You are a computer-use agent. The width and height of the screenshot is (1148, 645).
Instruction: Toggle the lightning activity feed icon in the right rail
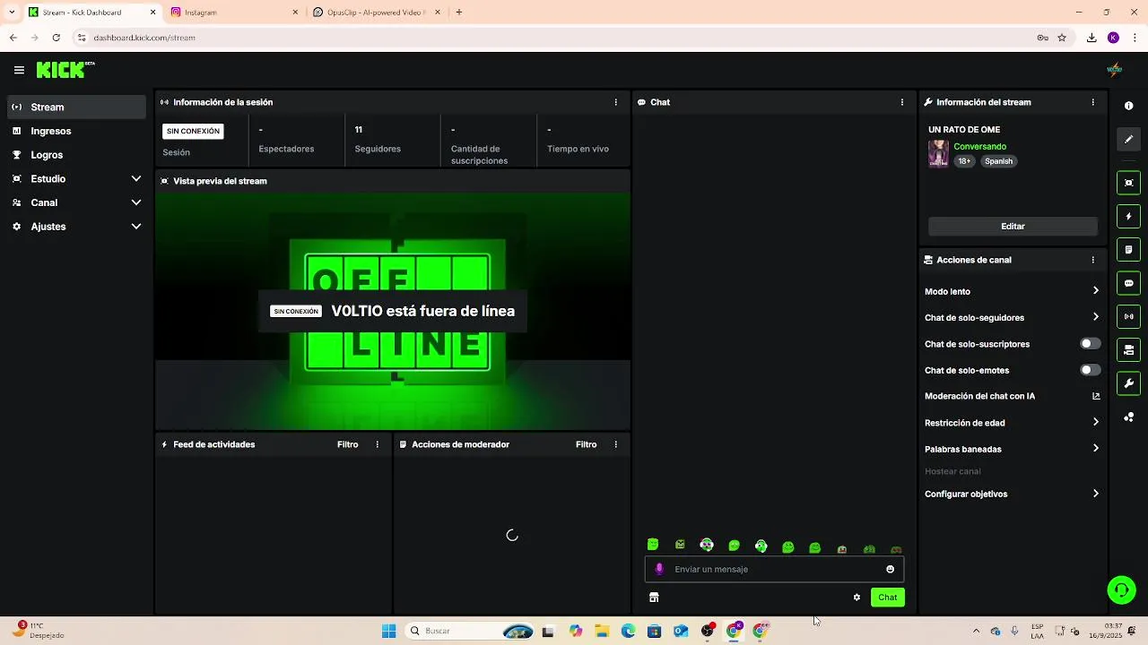point(1128,216)
